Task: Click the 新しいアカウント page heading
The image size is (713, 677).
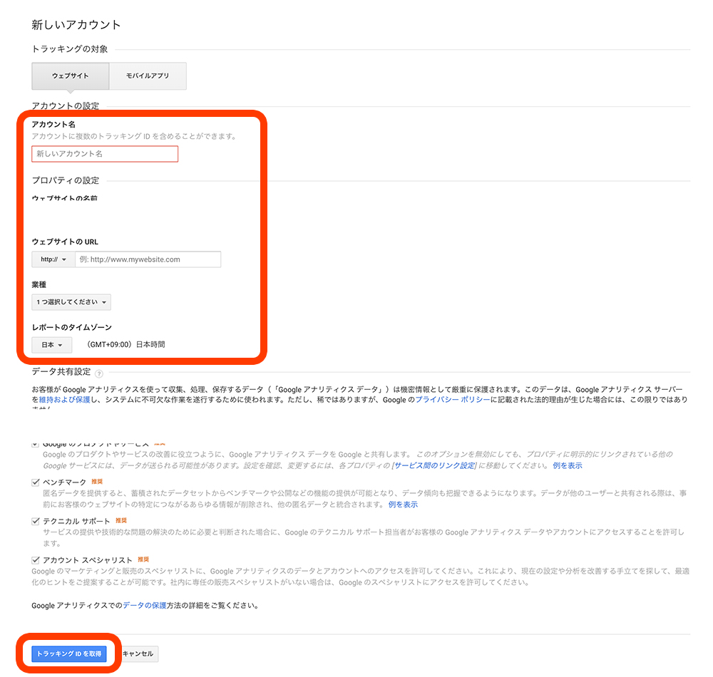Action: click(x=76, y=25)
